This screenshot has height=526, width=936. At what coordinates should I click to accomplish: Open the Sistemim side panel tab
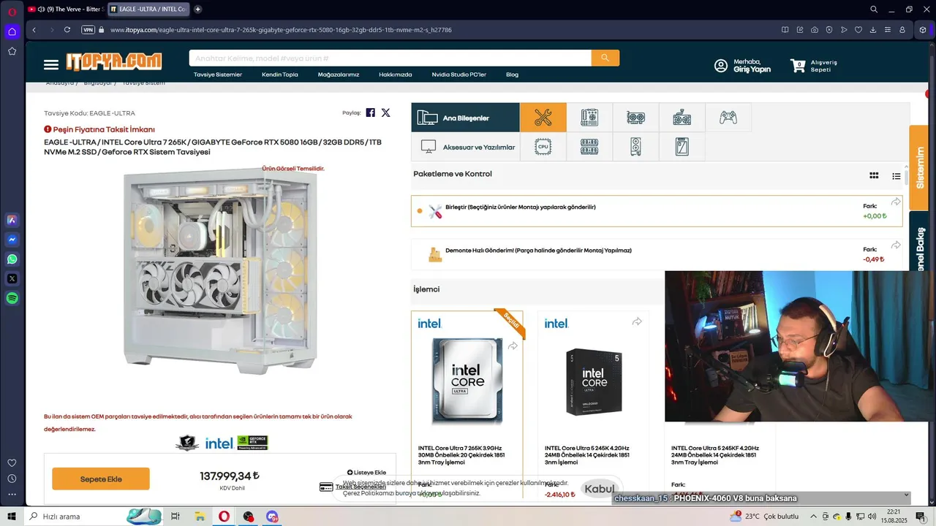[919, 167]
